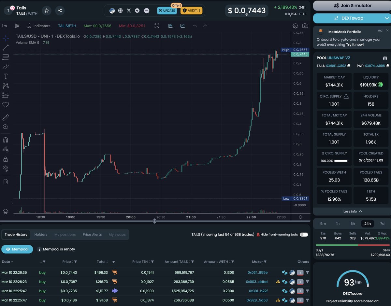
Task: Open the token's Telegram link
Action: pos(138,11)
